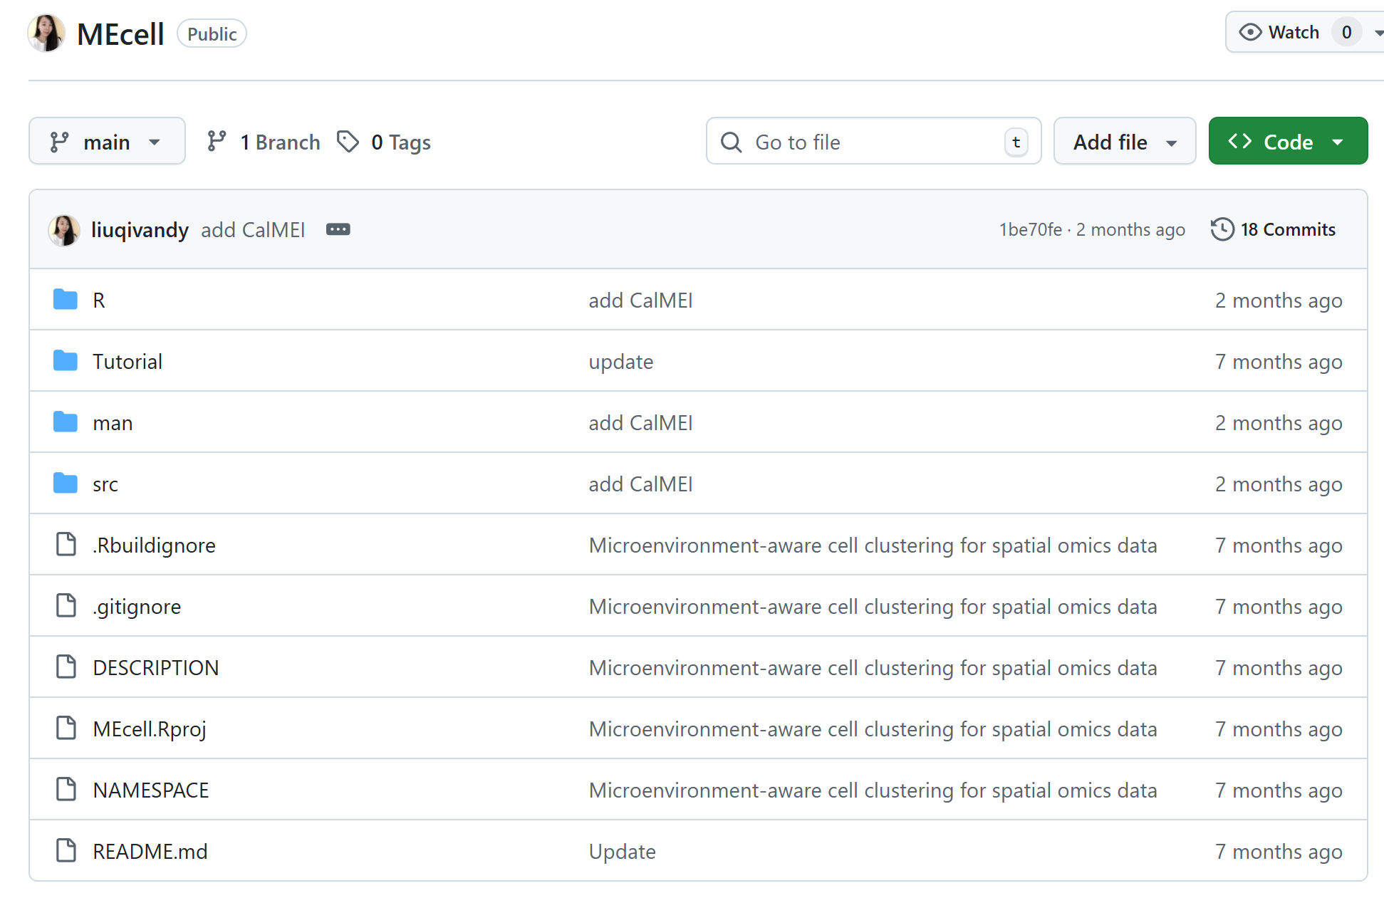The image size is (1384, 898).
Task: Open the 18 Commits history link
Action: tap(1287, 229)
